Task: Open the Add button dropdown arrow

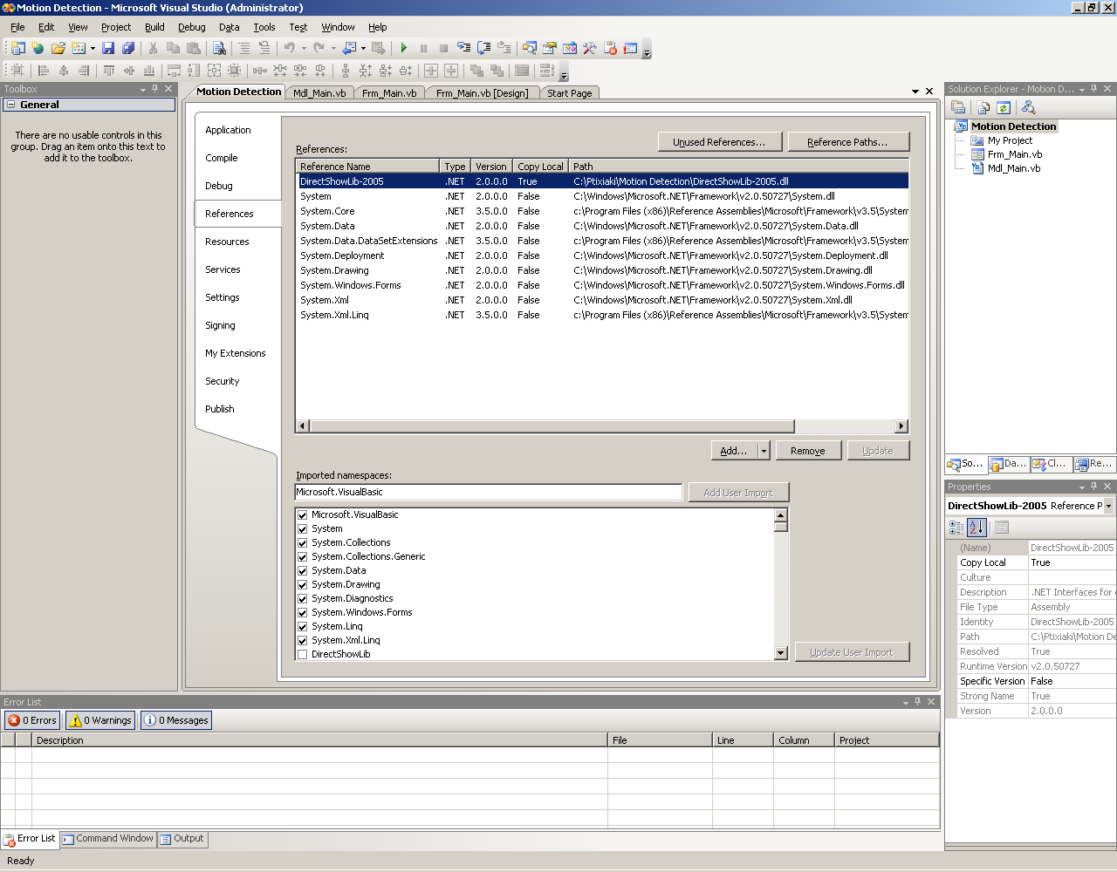Action: 764,451
